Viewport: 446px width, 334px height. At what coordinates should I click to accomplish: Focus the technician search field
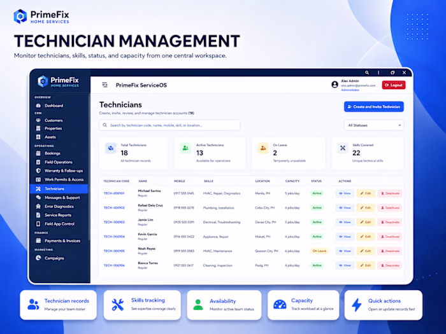coord(169,125)
